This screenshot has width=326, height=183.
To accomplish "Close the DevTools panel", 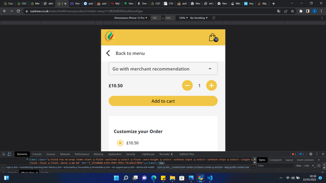I will point(323,154).
